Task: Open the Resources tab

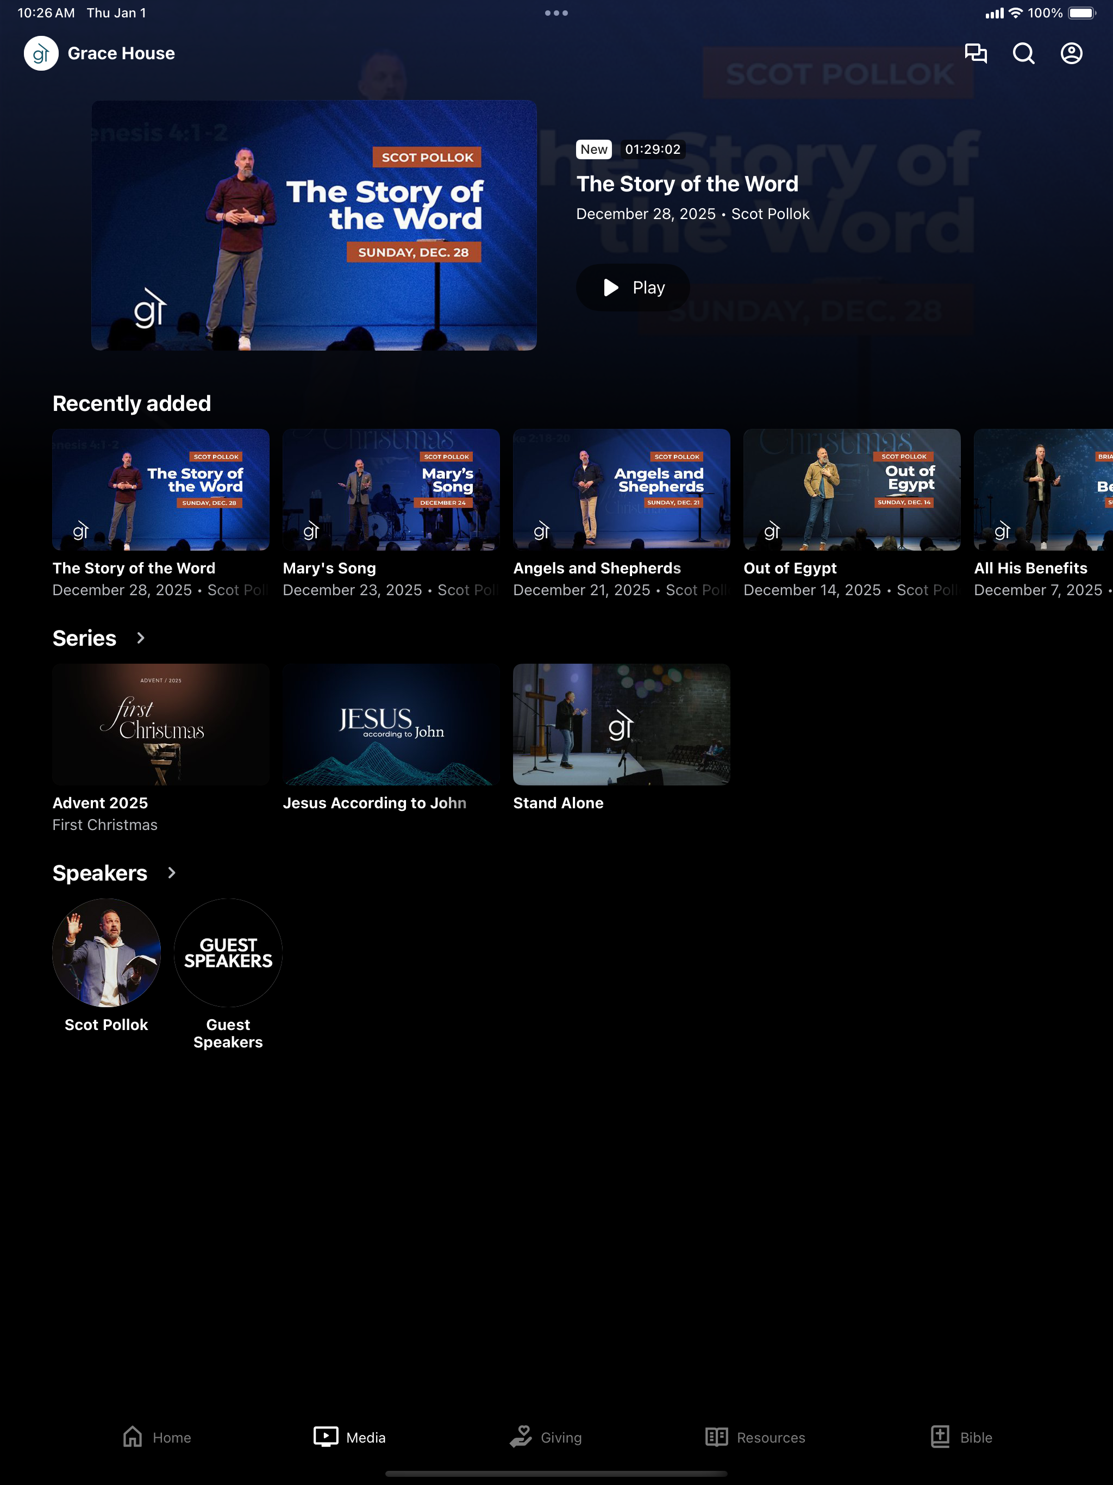Action: point(755,1437)
